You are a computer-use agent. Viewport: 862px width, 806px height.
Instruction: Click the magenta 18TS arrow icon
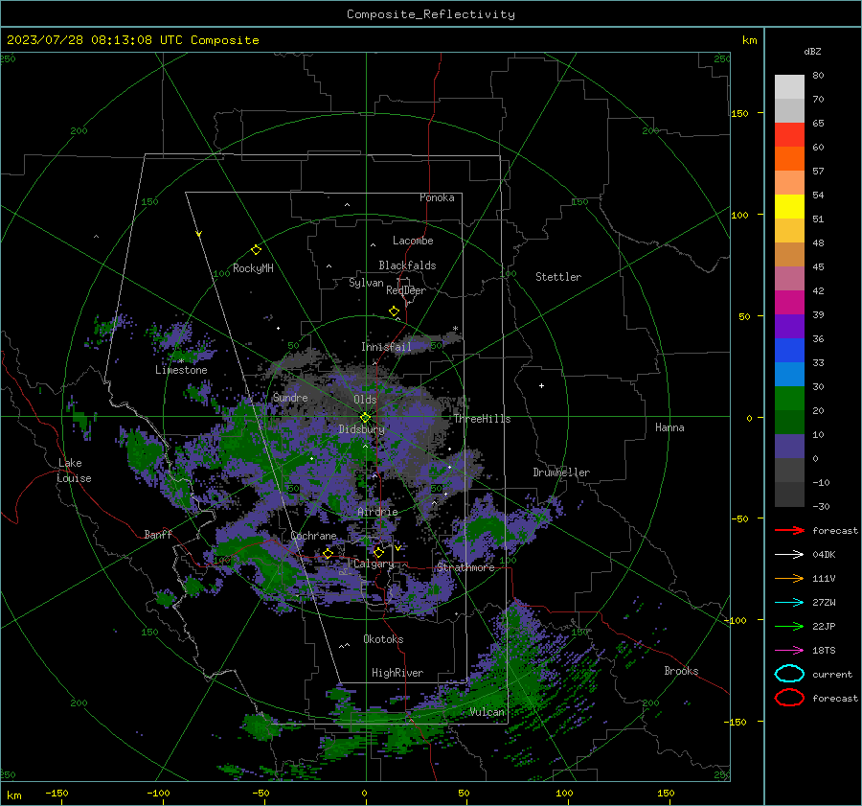click(x=789, y=651)
